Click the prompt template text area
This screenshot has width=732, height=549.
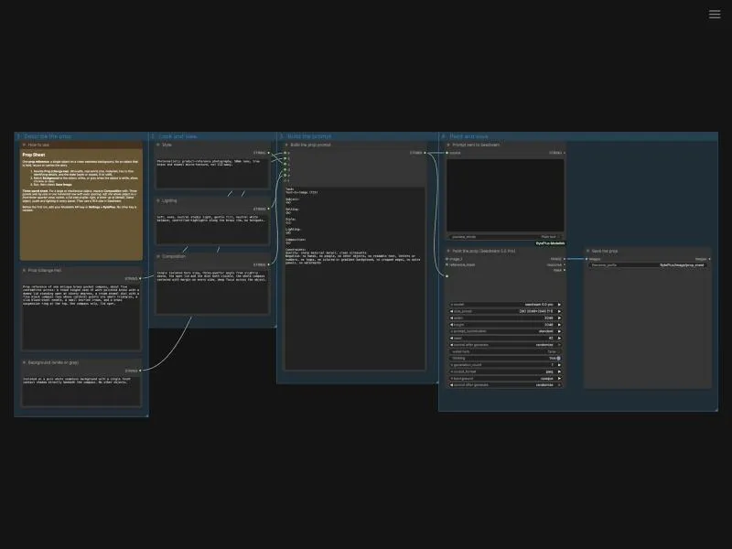(x=355, y=278)
